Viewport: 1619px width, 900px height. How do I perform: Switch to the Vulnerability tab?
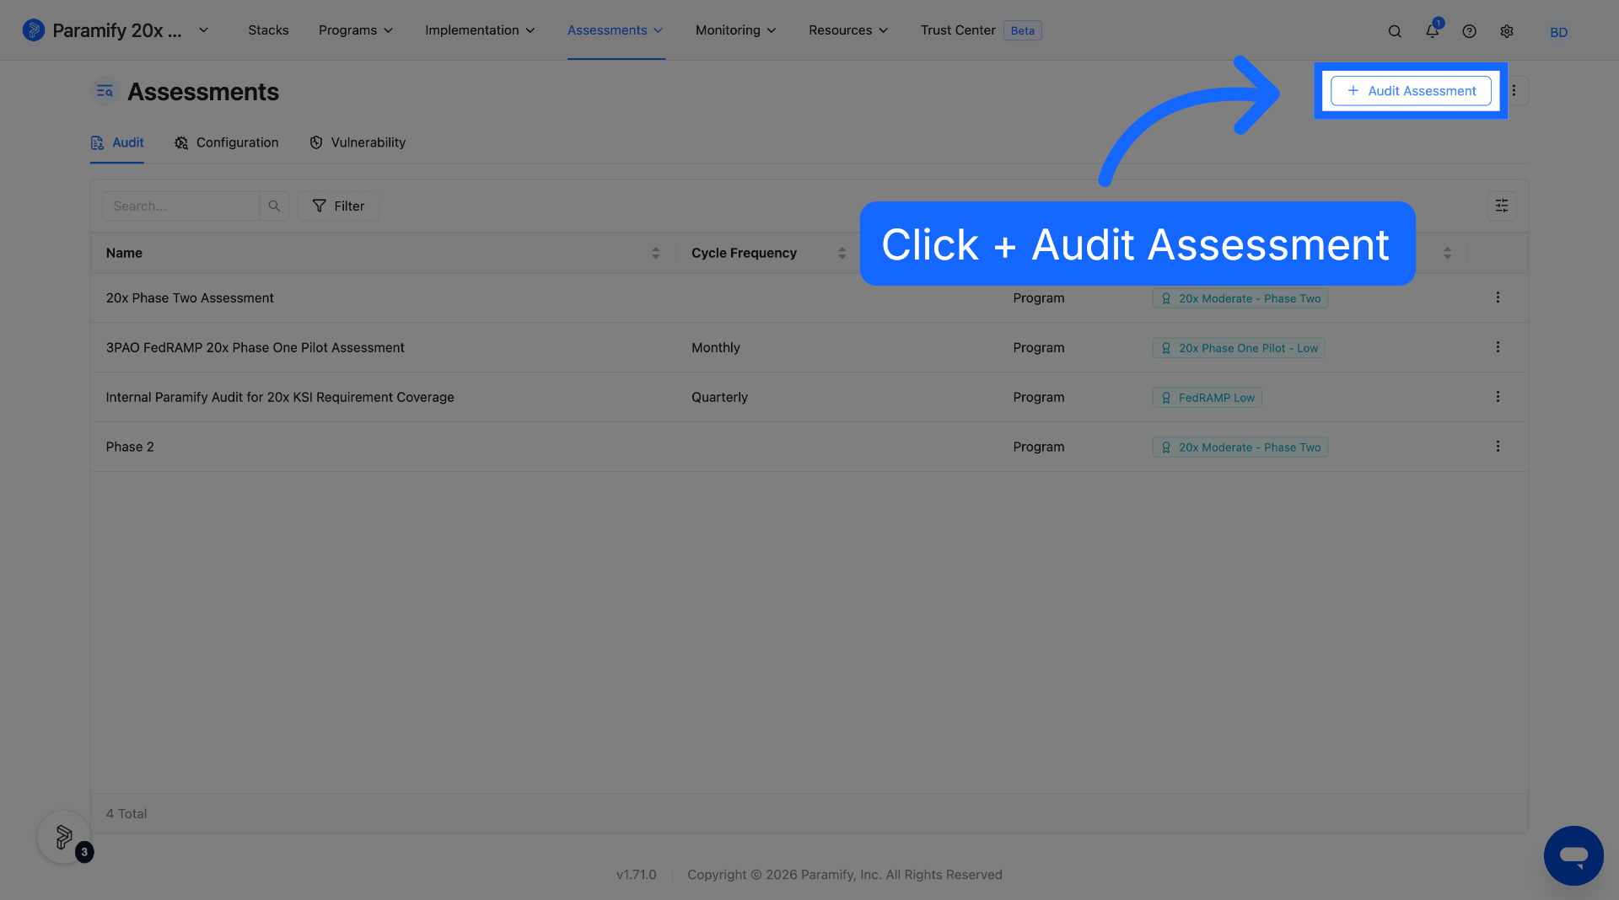pos(357,142)
